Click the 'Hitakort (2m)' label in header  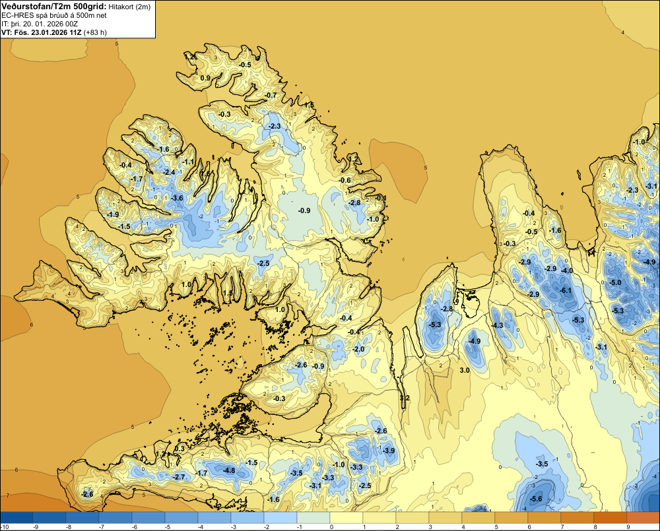[129, 7]
